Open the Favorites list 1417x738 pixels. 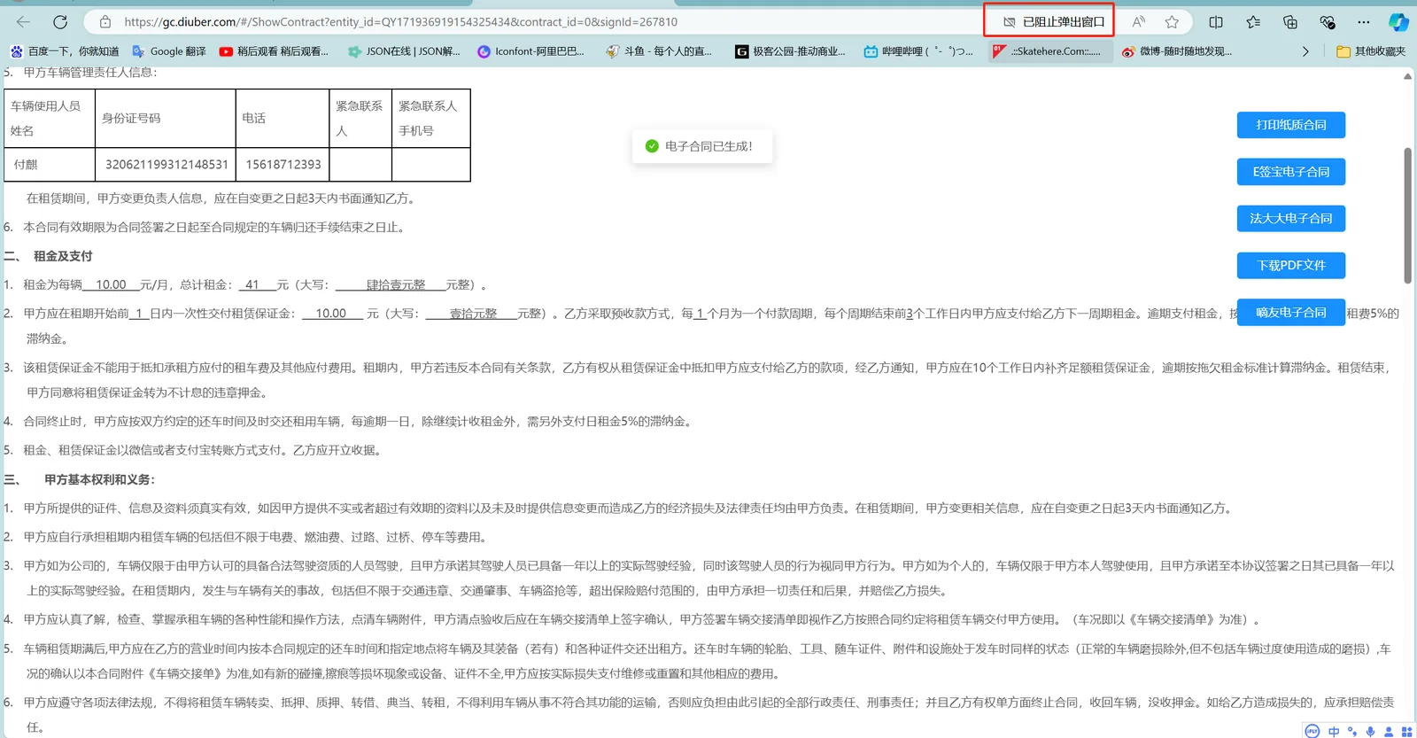[1253, 22]
